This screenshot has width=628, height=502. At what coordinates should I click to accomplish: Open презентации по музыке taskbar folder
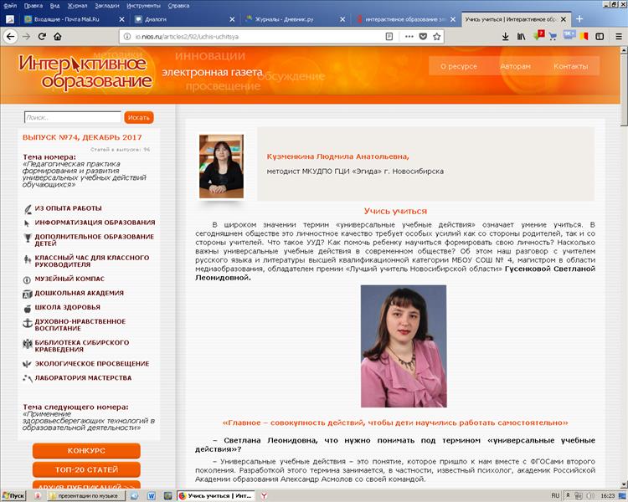click(x=85, y=495)
